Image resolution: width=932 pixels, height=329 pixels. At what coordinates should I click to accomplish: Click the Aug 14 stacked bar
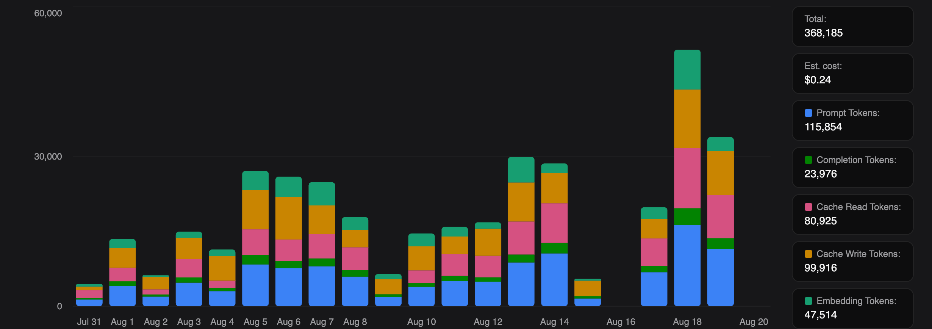tap(554, 235)
